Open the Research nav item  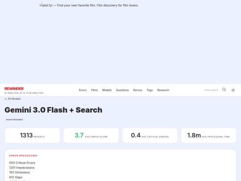[163, 90]
